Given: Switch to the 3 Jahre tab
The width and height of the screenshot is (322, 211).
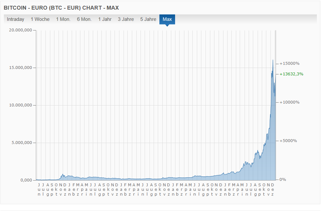Looking at the screenshot, I should coord(126,19).
